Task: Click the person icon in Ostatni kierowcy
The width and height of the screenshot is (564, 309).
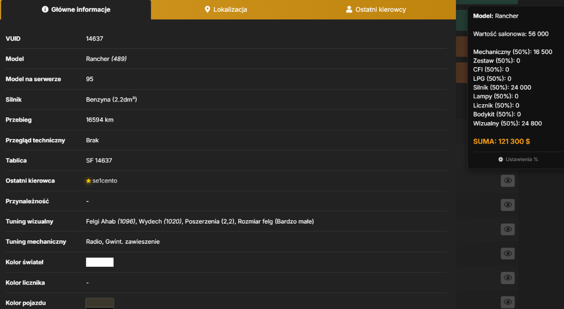Action: click(349, 10)
